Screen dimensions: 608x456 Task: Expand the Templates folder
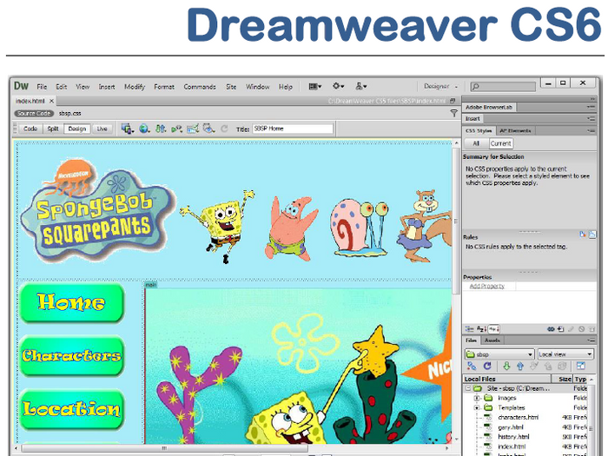(x=478, y=407)
